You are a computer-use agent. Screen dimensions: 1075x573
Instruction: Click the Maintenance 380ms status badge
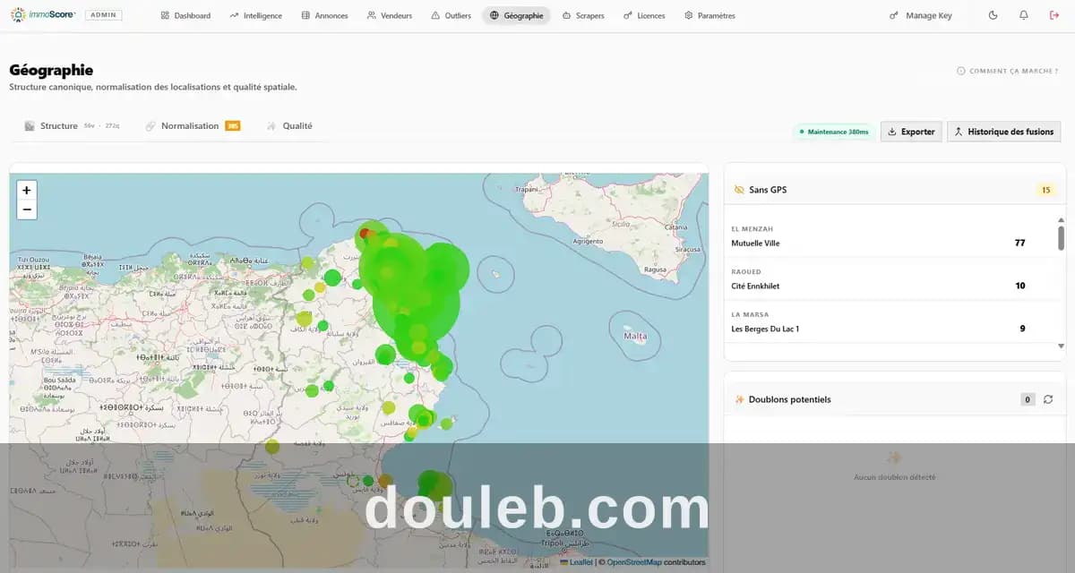[x=833, y=132]
